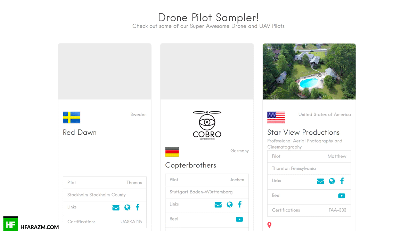
Task: Click the United States flag image
Action: point(276,118)
